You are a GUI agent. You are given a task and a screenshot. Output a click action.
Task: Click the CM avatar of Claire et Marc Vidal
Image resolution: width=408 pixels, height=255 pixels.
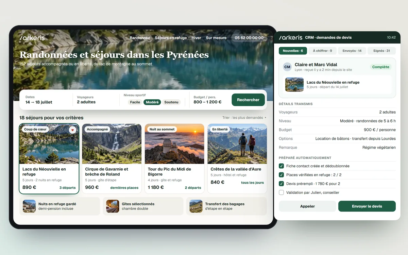click(287, 67)
